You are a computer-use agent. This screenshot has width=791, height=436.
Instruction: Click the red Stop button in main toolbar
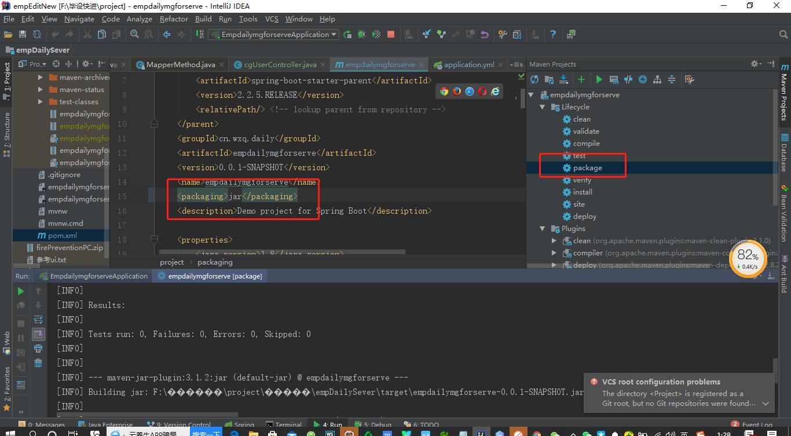tap(391, 35)
